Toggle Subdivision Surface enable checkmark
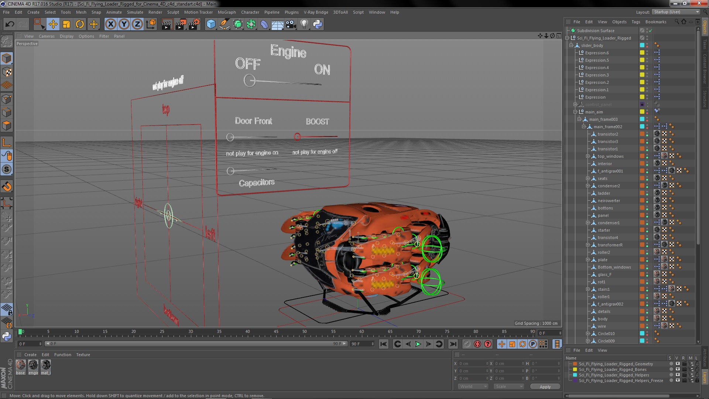 pos(650,31)
